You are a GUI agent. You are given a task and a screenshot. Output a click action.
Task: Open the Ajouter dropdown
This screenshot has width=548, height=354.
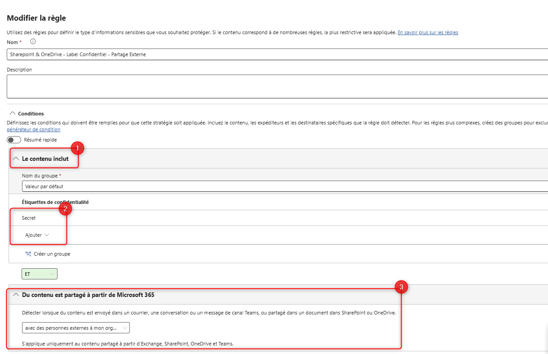click(37, 235)
